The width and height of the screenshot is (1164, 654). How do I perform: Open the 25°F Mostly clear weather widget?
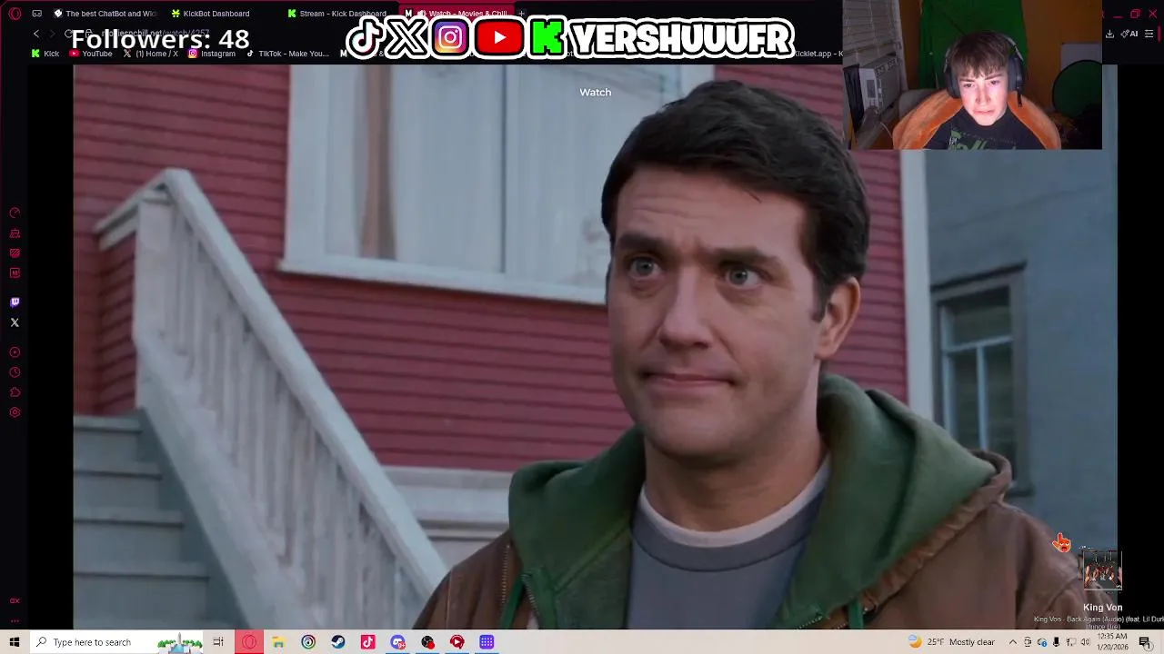coord(951,642)
